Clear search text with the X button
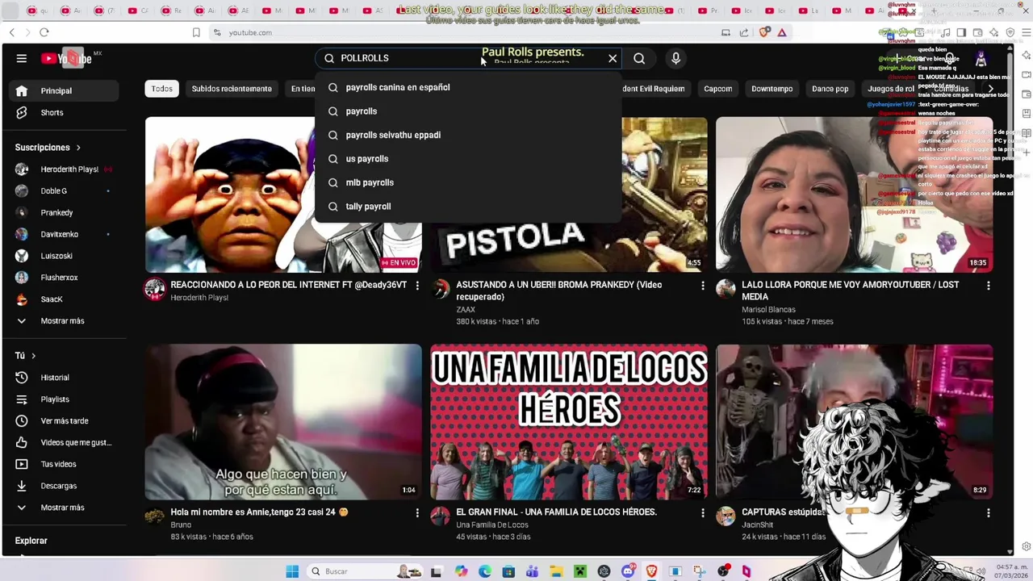Image resolution: width=1033 pixels, height=581 pixels. point(613,58)
